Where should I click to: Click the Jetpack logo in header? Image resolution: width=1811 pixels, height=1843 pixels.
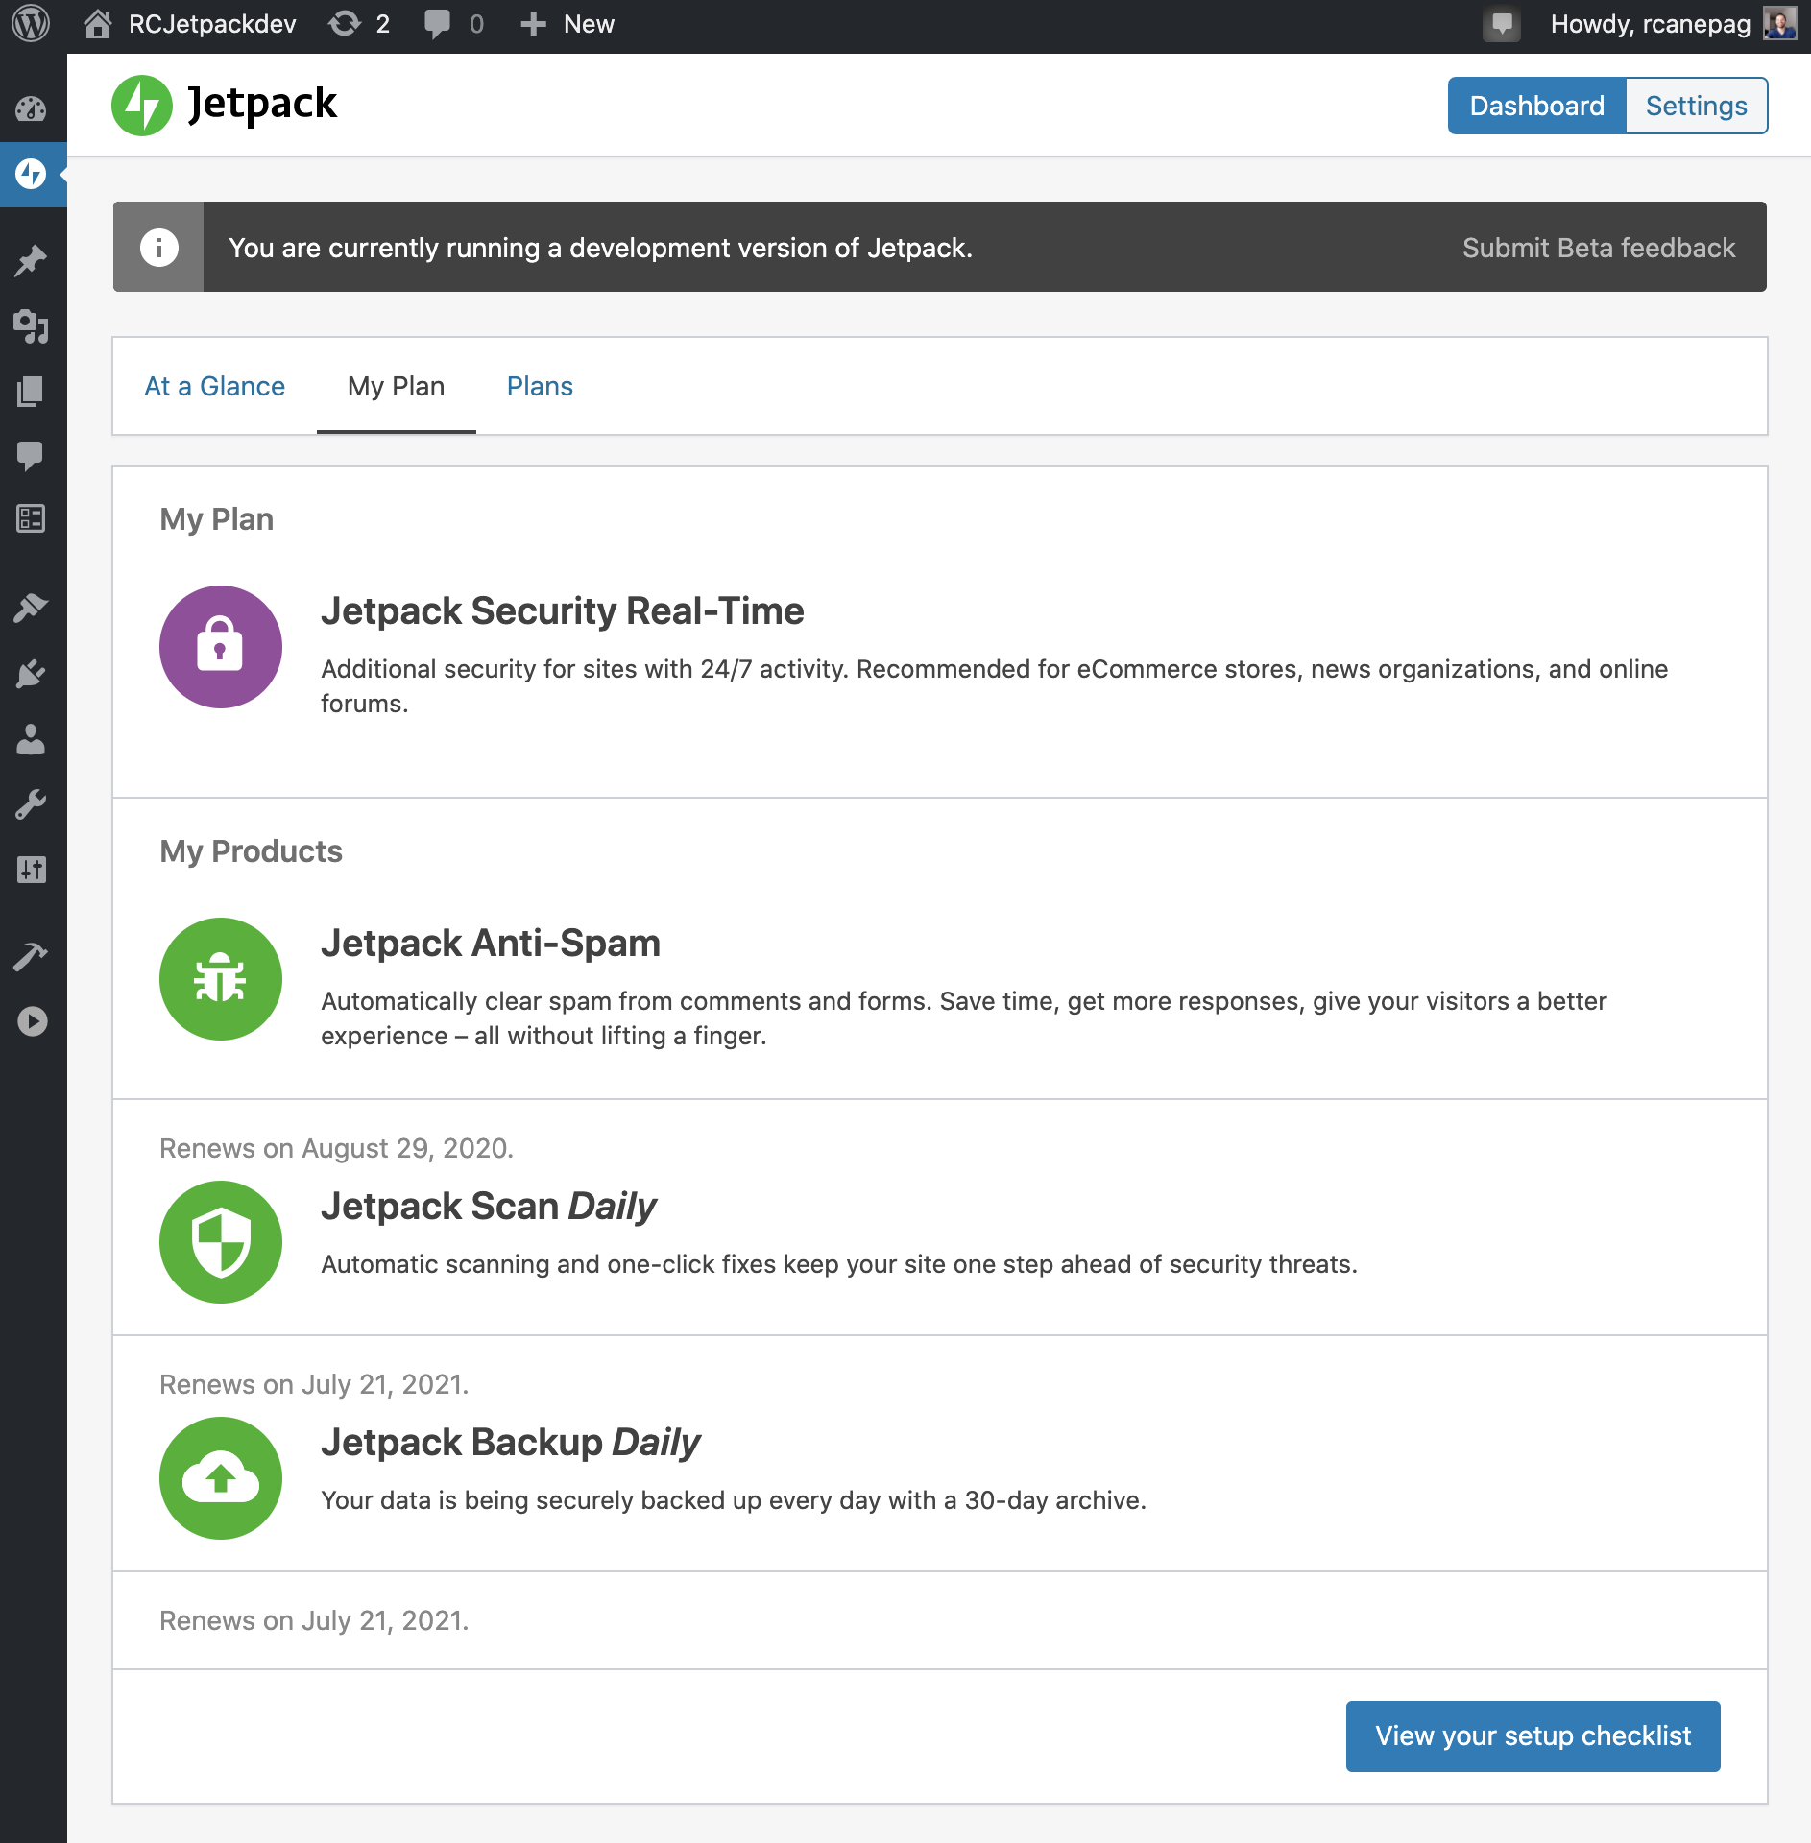click(x=225, y=105)
